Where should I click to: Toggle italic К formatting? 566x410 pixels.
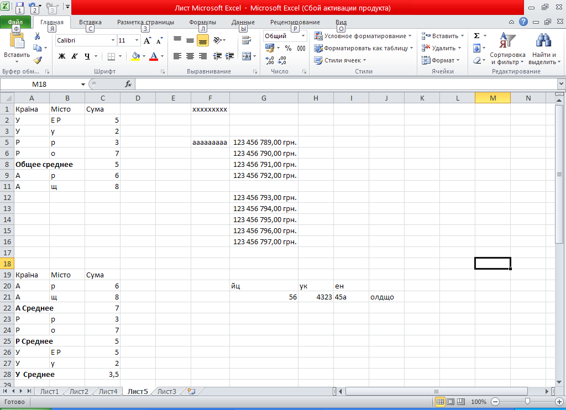(x=75, y=56)
